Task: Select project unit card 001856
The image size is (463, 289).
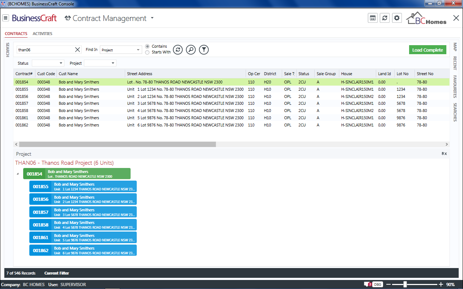Action: [83, 199]
